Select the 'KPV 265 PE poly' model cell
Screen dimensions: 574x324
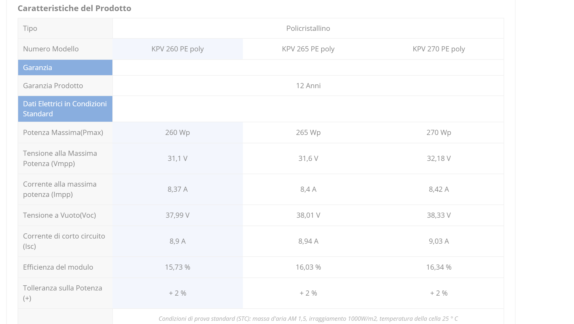point(308,49)
